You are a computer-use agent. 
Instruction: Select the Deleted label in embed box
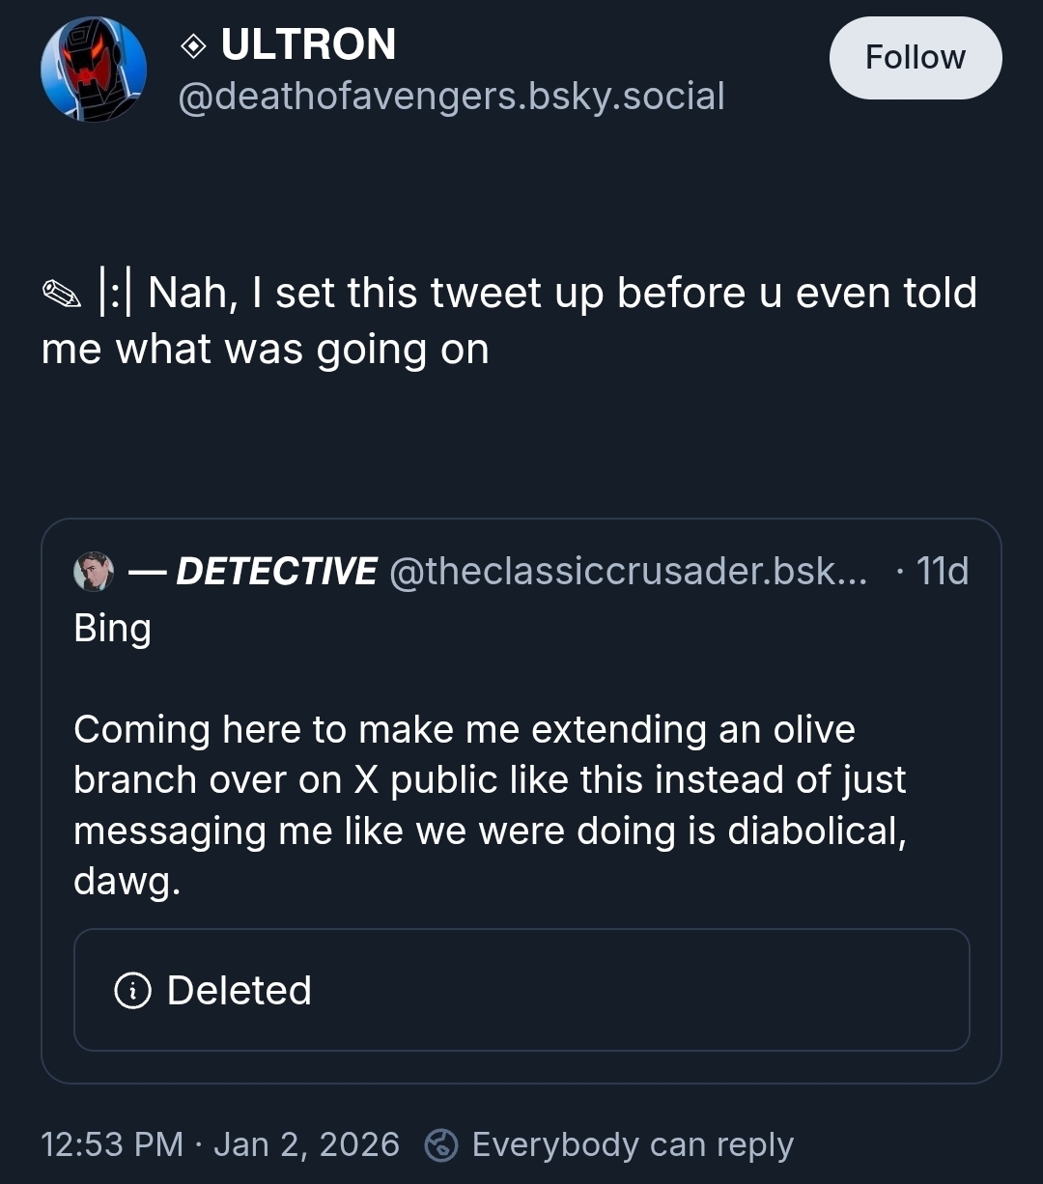click(240, 990)
